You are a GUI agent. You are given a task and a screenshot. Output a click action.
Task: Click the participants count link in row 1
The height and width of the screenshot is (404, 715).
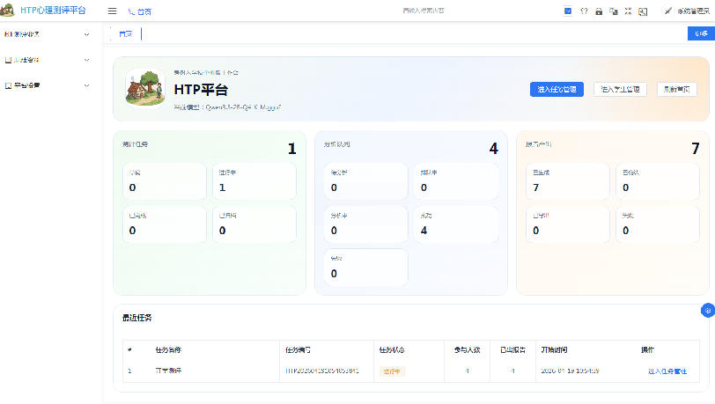pos(467,371)
